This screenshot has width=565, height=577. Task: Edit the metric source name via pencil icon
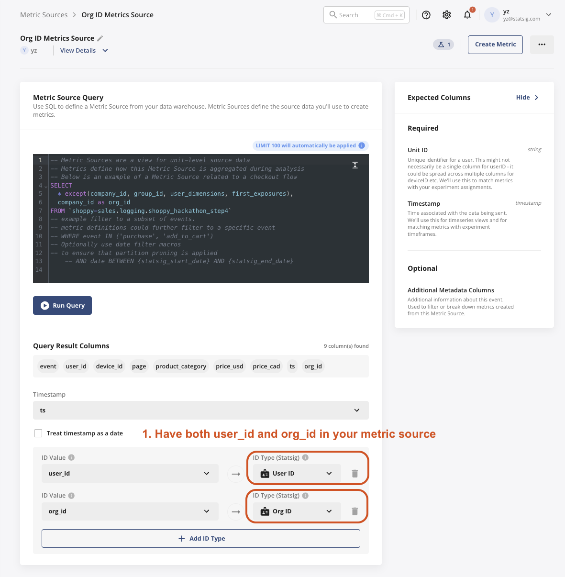point(100,38)
